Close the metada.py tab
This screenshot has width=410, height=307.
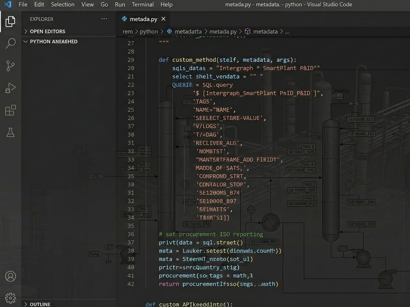164,19
